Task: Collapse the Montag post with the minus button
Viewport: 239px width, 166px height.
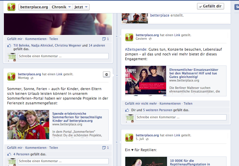Action: click(107, 74)
